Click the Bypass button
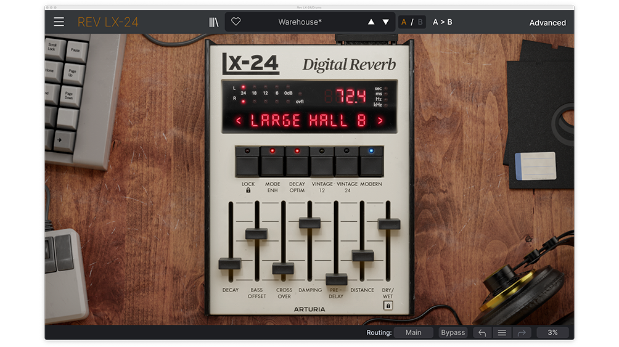Viewport: 619px width, 347px height. [453, 332]
